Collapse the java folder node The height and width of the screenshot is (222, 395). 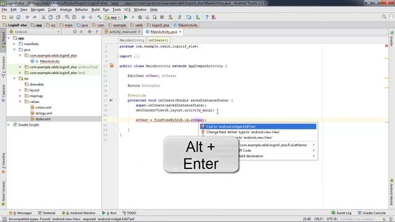click(14, 49)
